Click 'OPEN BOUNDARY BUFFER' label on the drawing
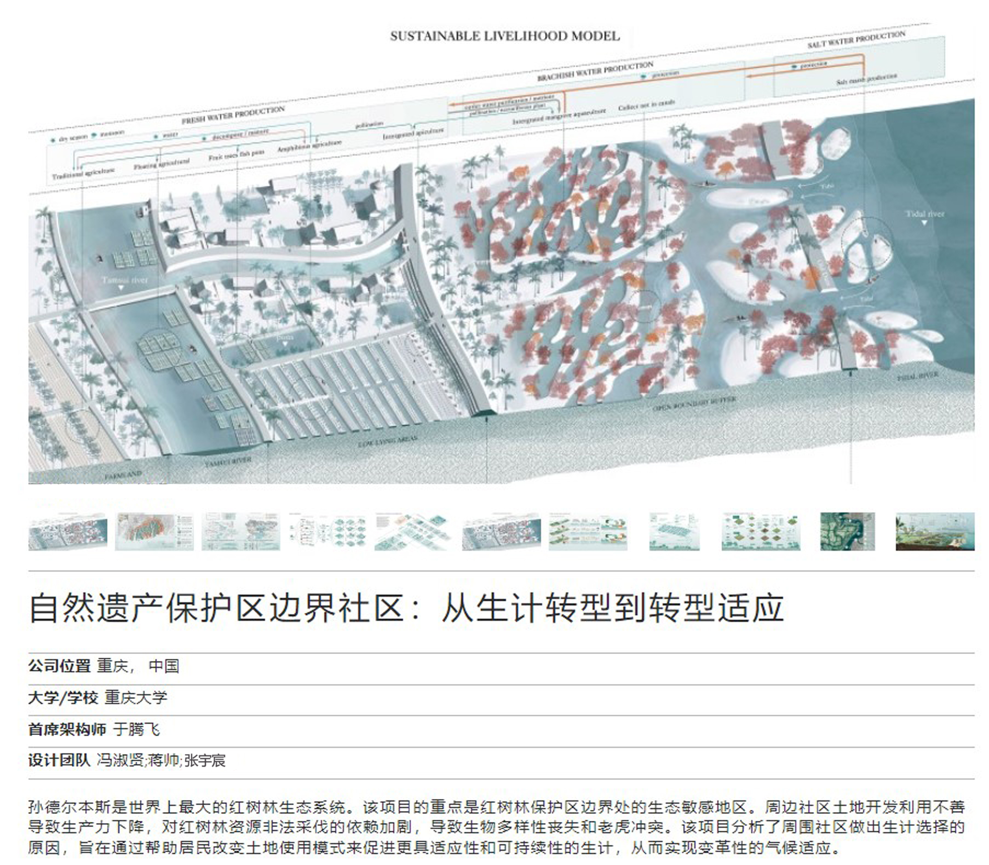 [x=694, y=404]
